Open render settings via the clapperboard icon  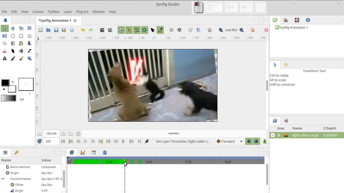point(102,30)
